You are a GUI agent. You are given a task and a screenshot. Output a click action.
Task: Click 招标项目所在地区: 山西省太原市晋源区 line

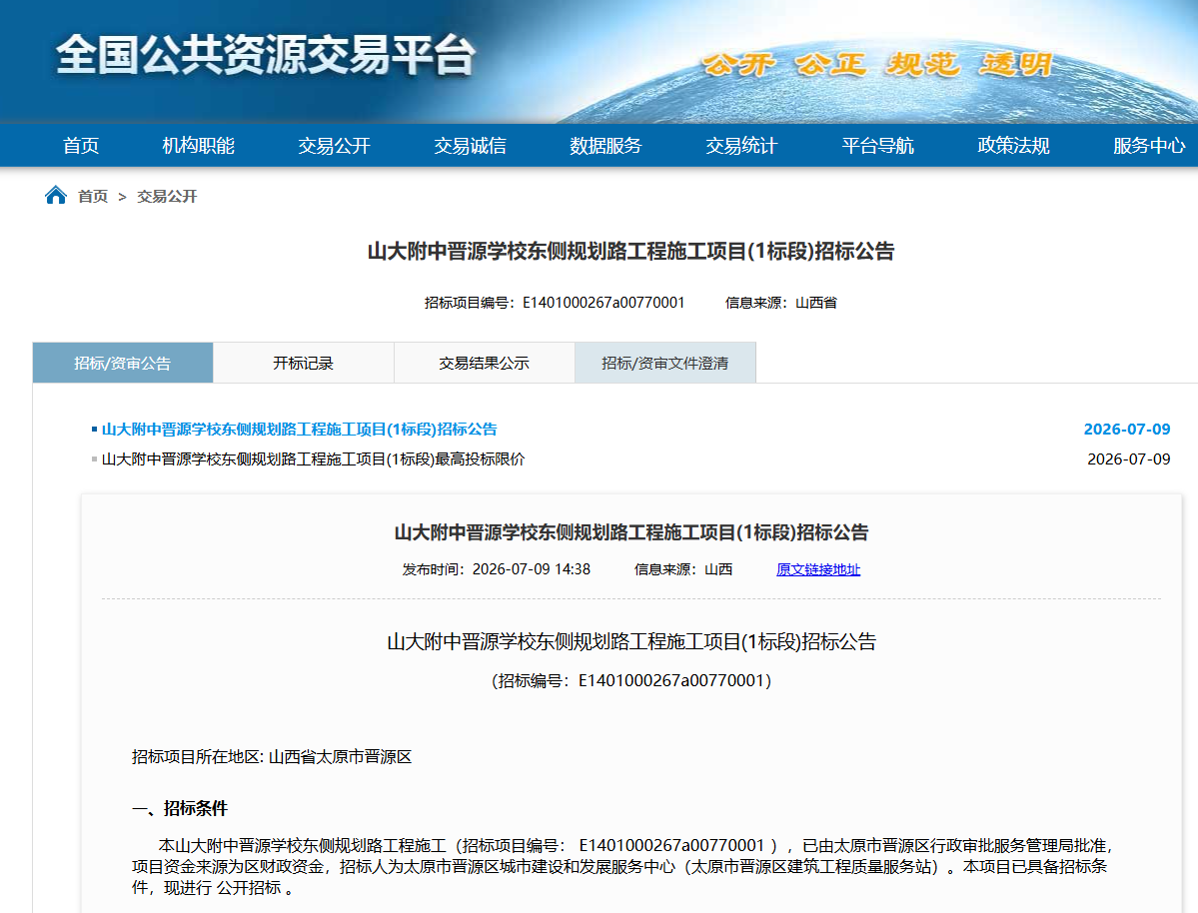pyautogui.click(x=272, y=757)
